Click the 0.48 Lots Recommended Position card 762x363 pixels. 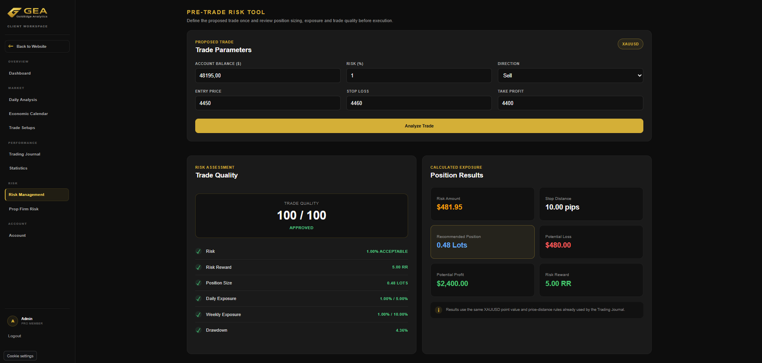(482, 242)
